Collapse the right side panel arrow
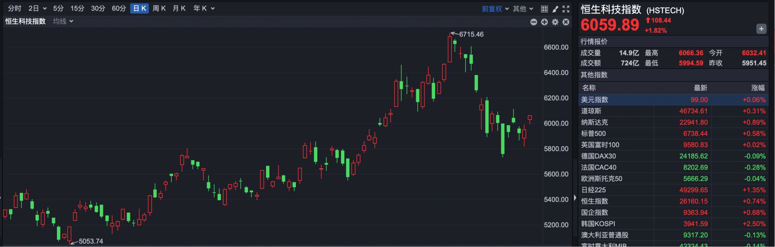 click(575, 198)
